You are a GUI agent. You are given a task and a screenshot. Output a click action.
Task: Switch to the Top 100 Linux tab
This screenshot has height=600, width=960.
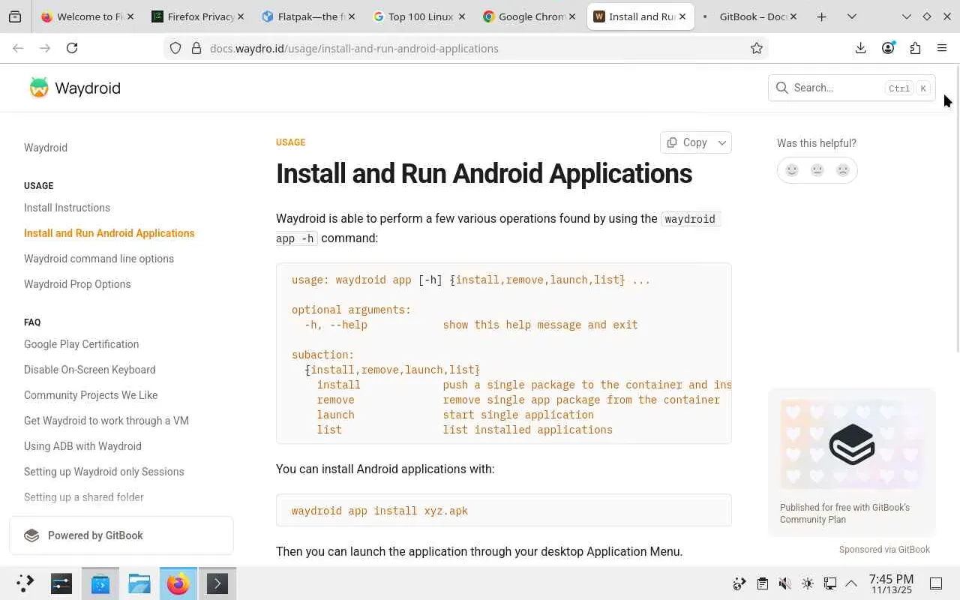[x=418, y=16]
